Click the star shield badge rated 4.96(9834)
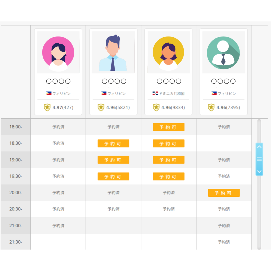This screenshot has height=271, width=271. 156,107
